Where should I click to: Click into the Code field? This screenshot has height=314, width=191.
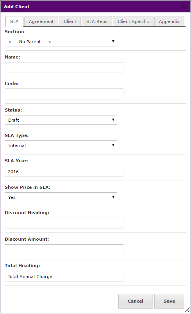[x=64, y=94]
